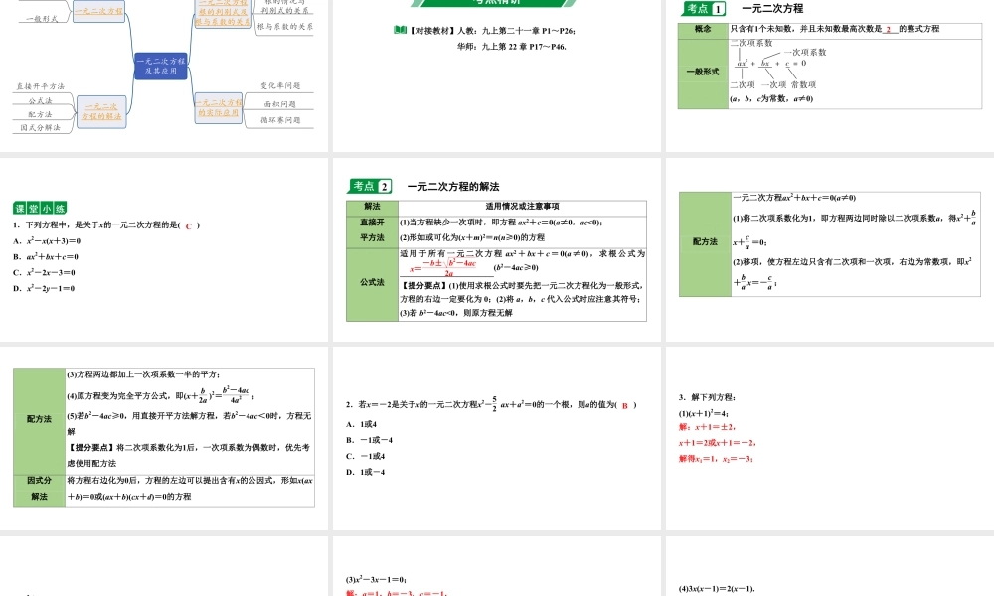Viewport: 994px width, 596px height.
Task: Click the 一元二次方程的解法 mind map node
Action: (x=99, y=110)
